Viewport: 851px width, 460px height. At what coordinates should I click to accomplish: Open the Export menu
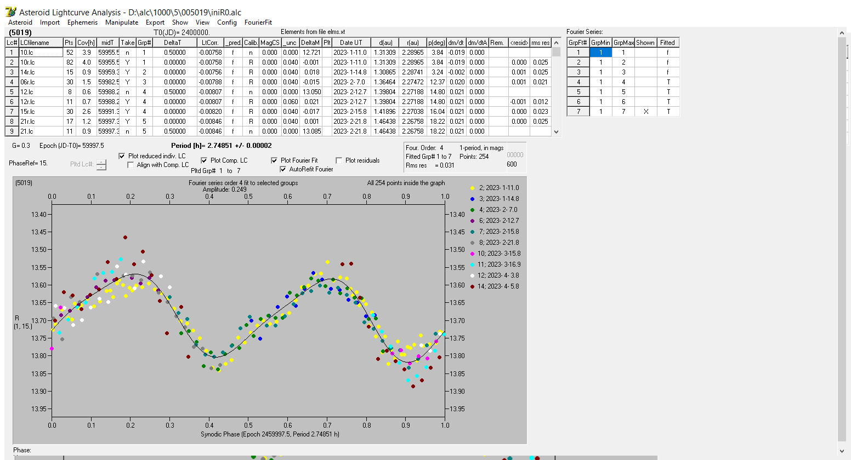[155, 22]
